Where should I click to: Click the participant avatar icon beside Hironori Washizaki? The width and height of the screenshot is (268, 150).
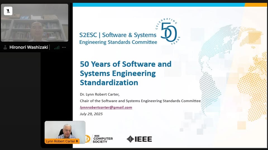[5, 47]
